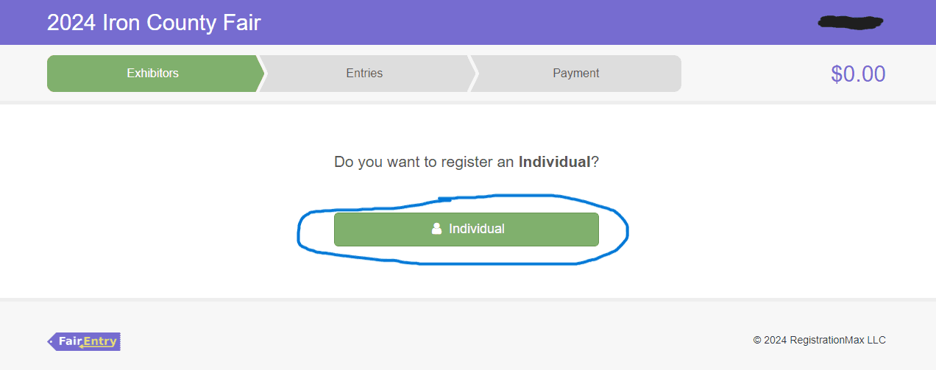Click the chevron arrow between Entries and Payment
Screen dimensions: 936x370
coord(473,74)
